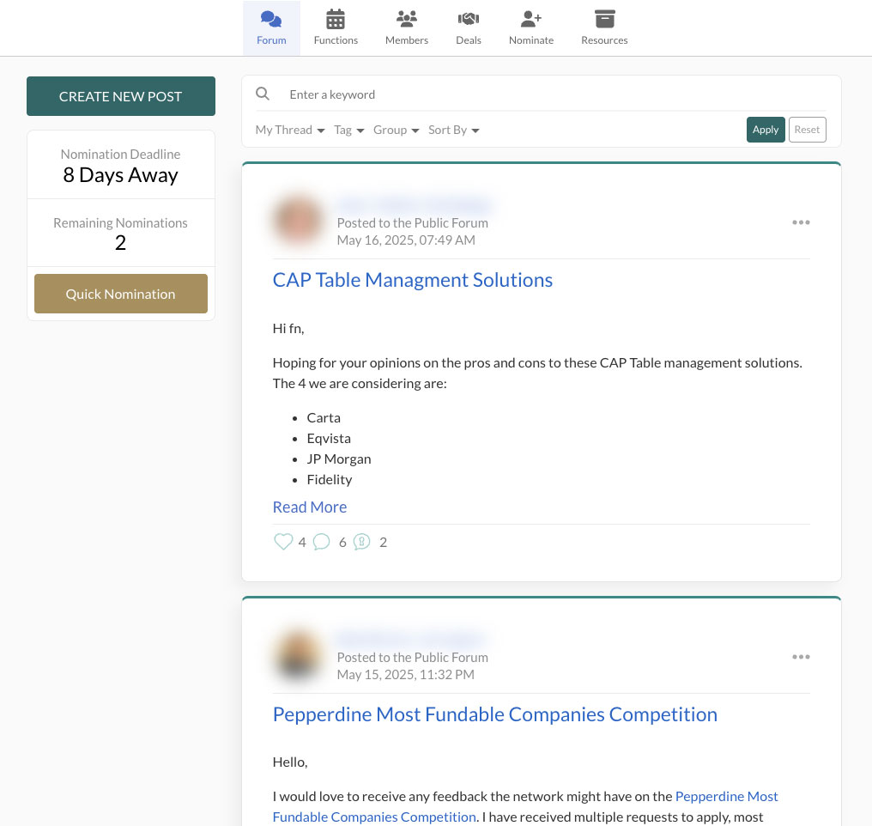The image size is (872, 826).
Task: Expand the Tag filter dropdown
Action: [x=349, y=130]
